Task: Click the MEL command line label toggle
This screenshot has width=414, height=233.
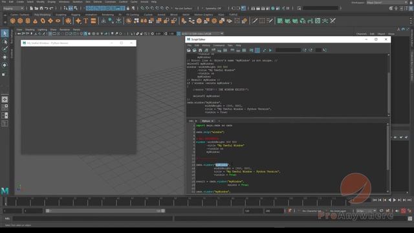Action: [x=7, y=219]
